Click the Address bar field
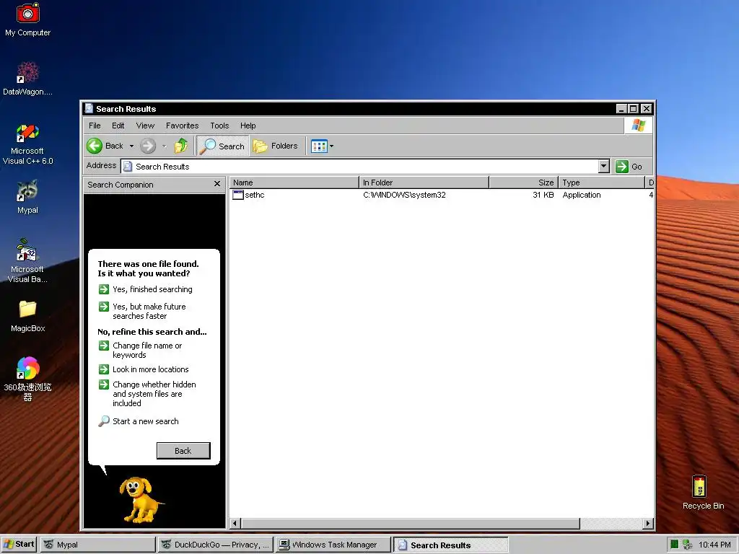 [x=359, y=167]
